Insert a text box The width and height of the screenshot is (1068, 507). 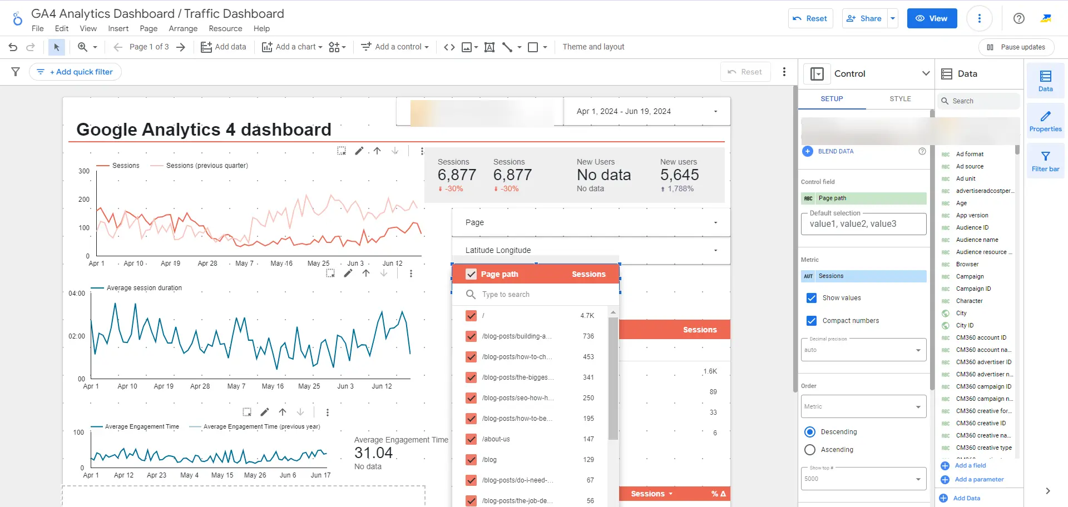[x=489, y=47]
